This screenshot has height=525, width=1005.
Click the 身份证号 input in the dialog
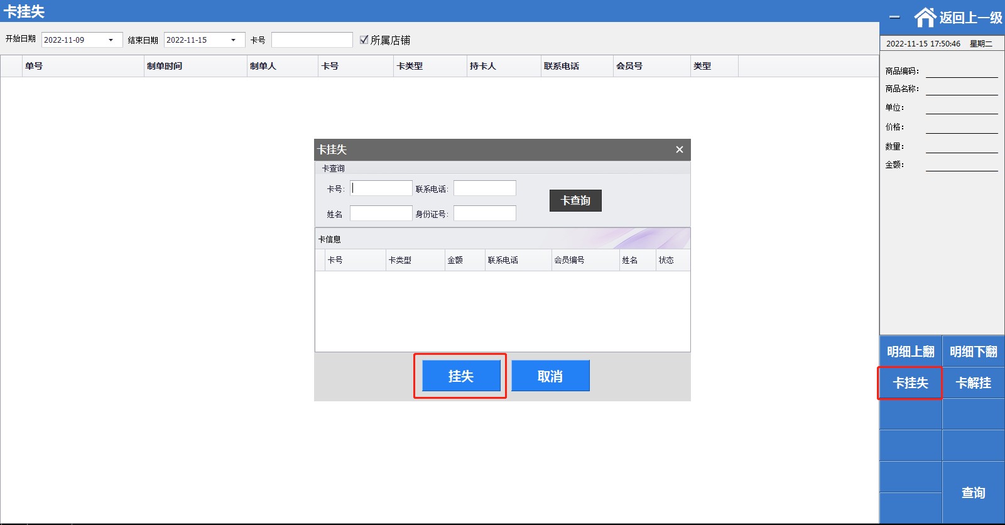(485, 213)
